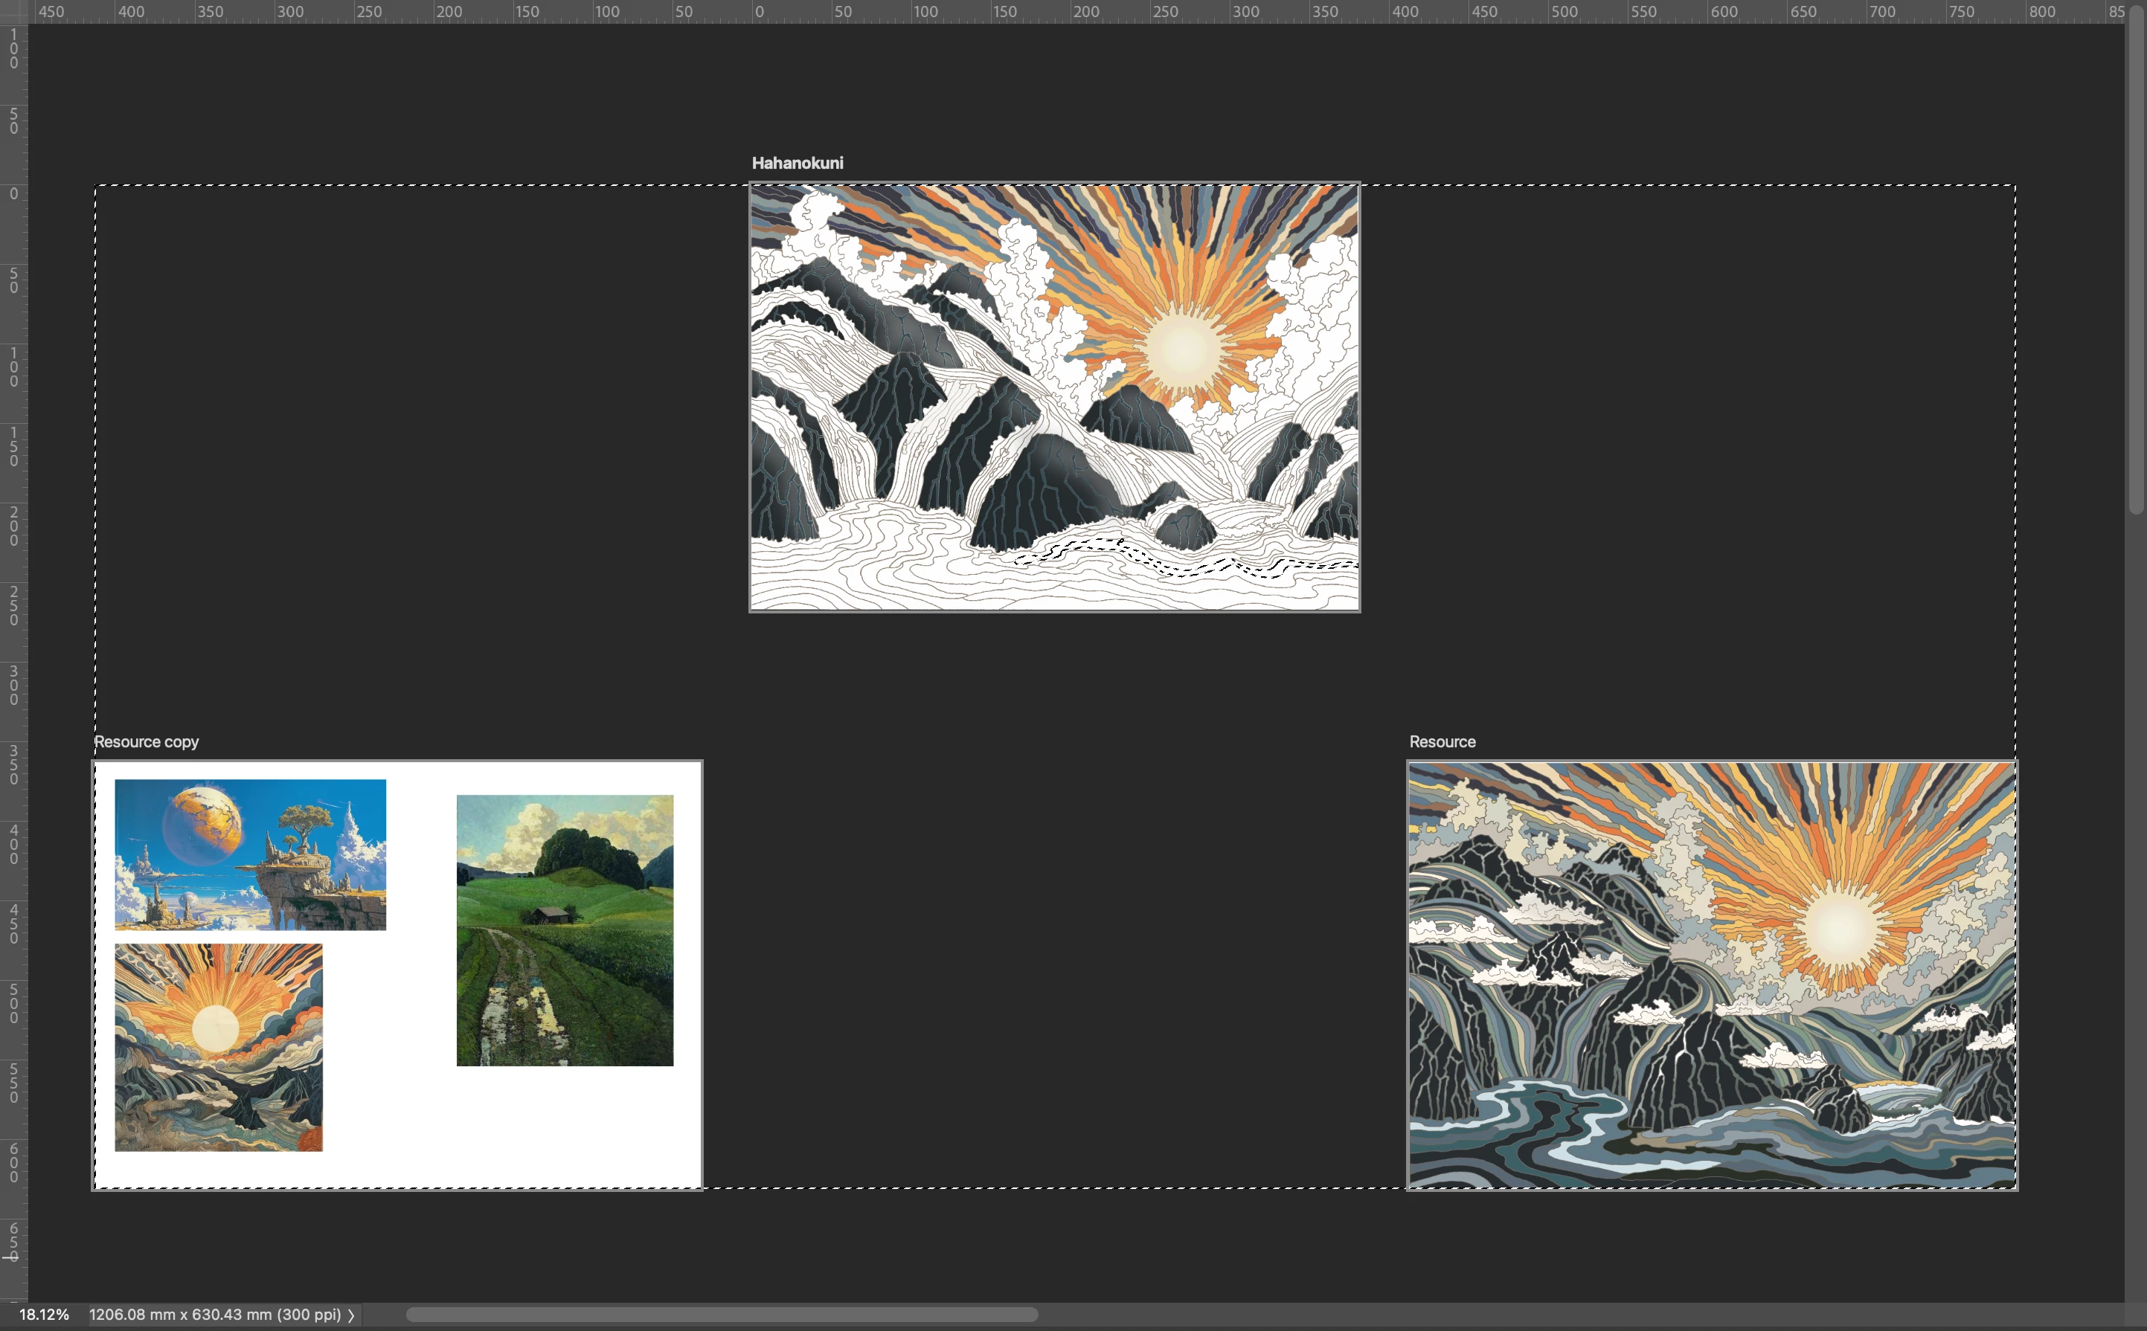Image resolution: width=2147 pixels, height=1331 pixels.
Task: Click the small square sunburst mountain reference image
Action: [219, 1047]
